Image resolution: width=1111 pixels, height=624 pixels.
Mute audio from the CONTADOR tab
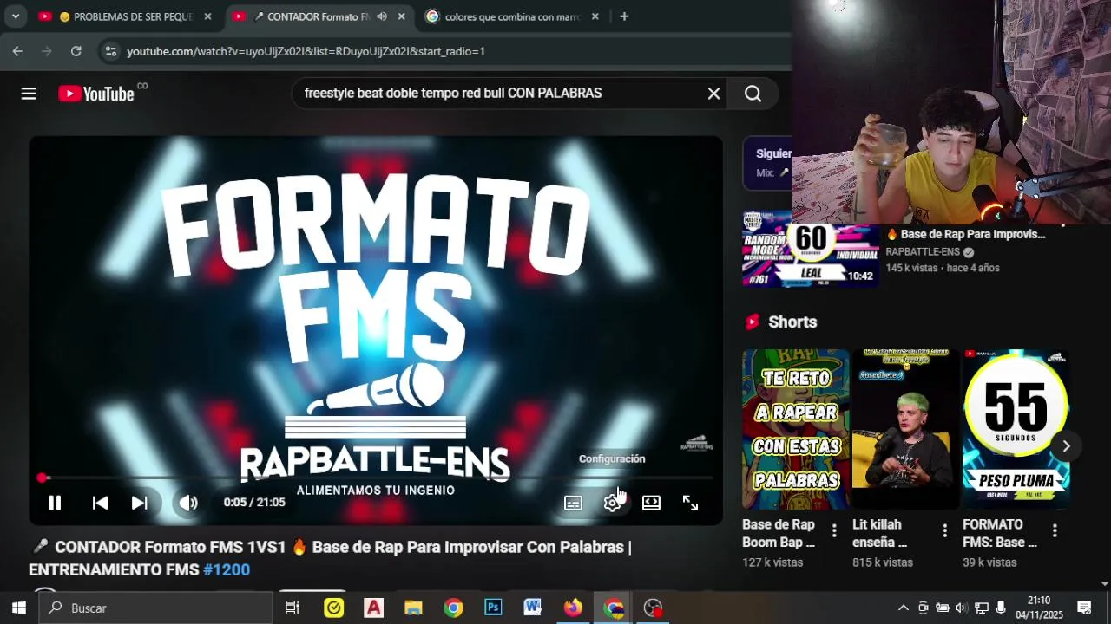[382, 16]
